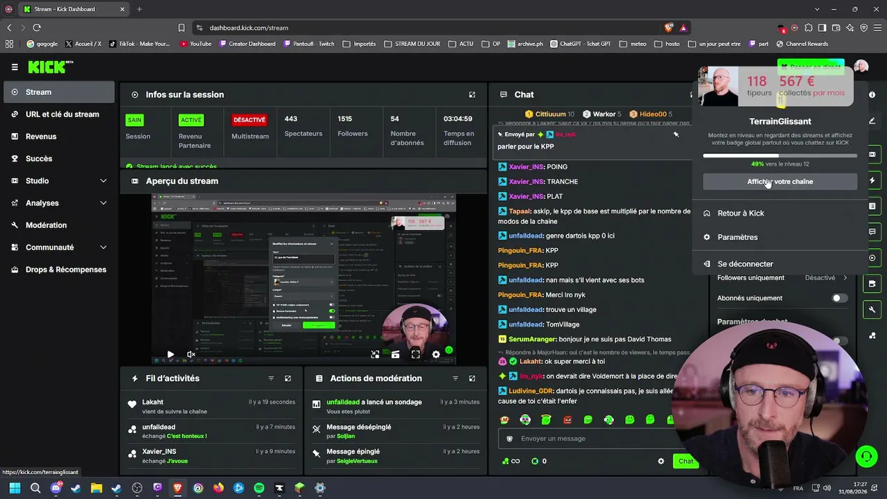Open the Windows Start menu

coord(15,488)
